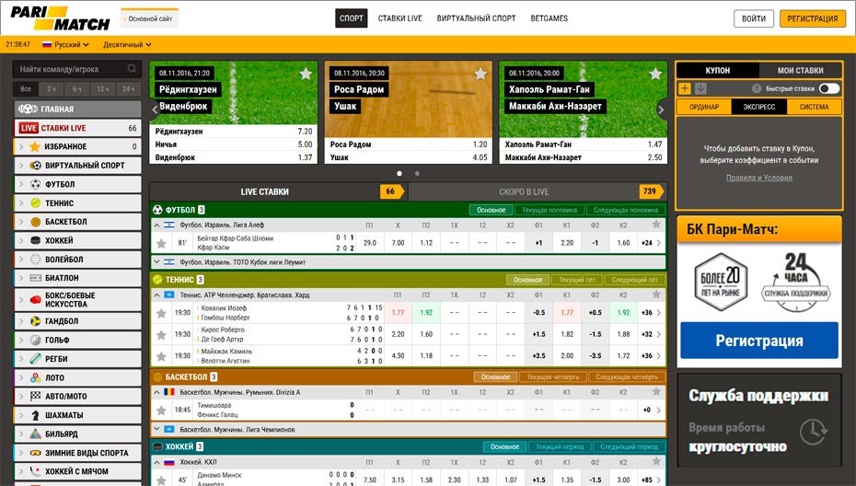Click the quick bets help icon

click(756, 88)
